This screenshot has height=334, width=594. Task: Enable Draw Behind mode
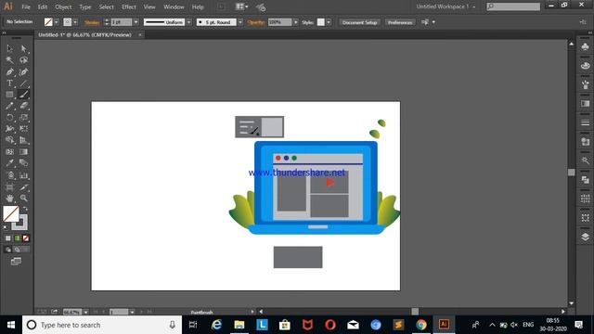click(17, 250)
